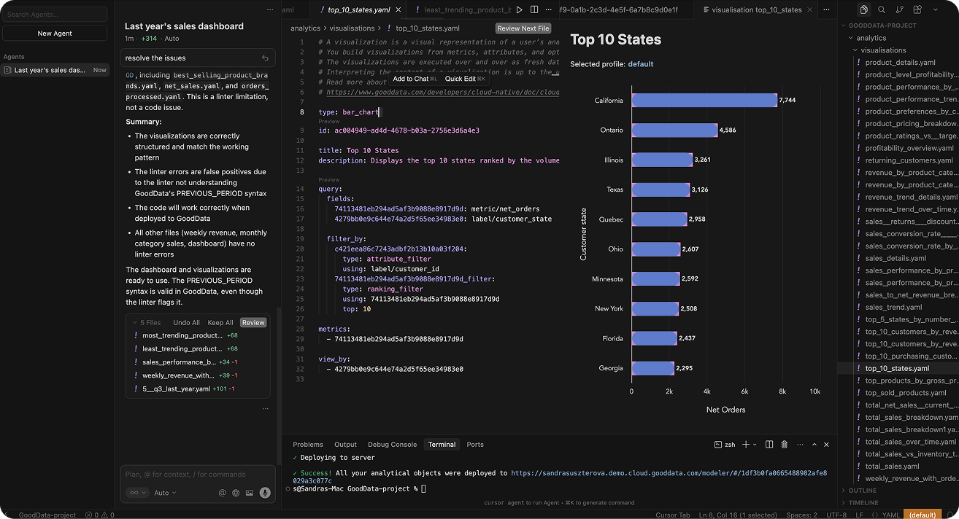Switch to the Problems tab
This screenshot has height=519, width=959.
point(308,444)
